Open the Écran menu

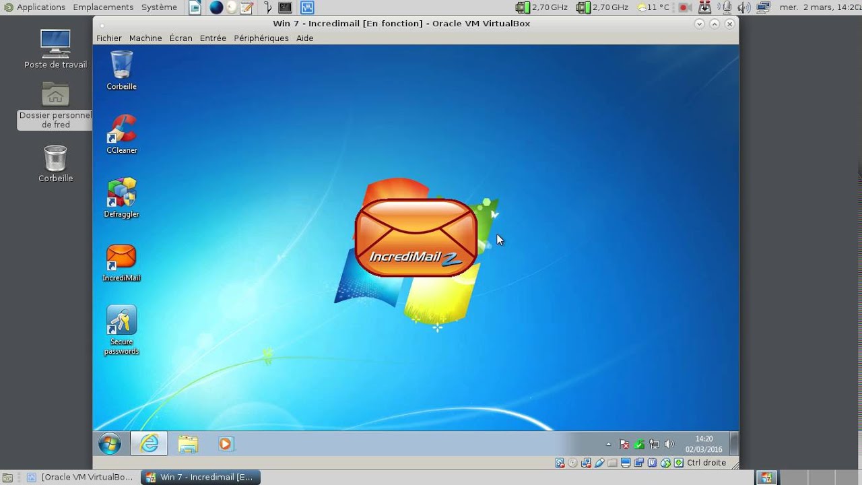pyautogui.click(x=180, y=38)
